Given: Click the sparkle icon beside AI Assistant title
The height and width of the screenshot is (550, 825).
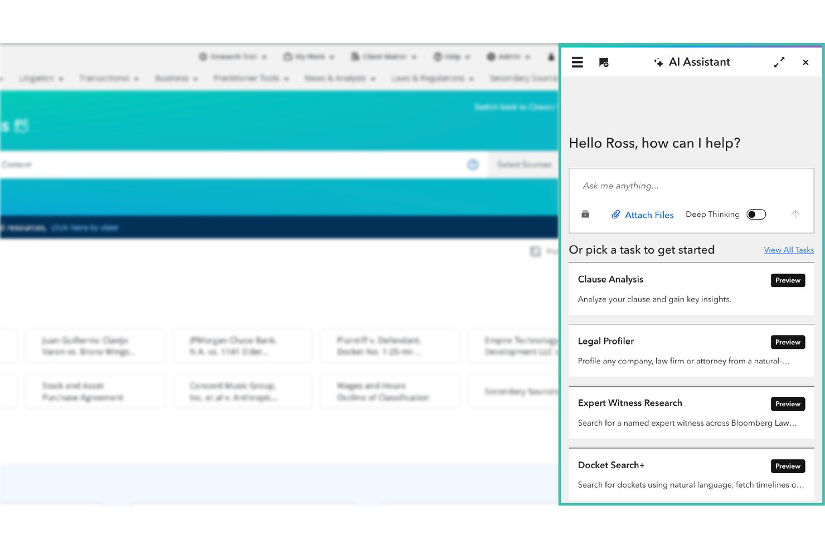Looking at the screenshot, I should [x=658, y=62].
